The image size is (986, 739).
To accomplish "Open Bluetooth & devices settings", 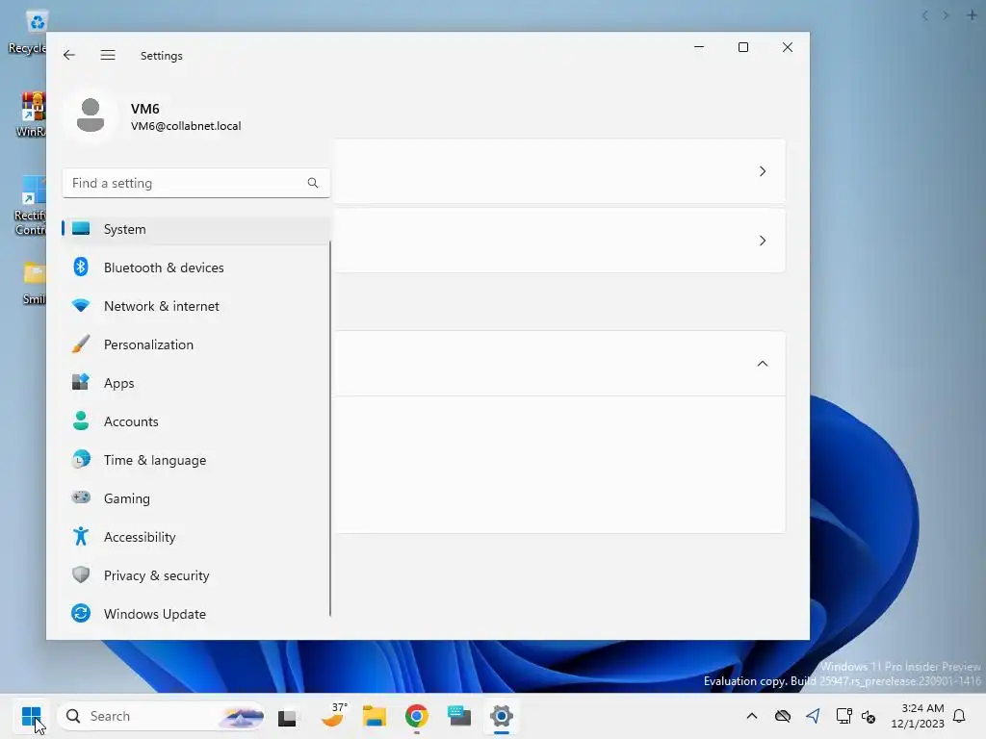I will [x=196, y=268].
